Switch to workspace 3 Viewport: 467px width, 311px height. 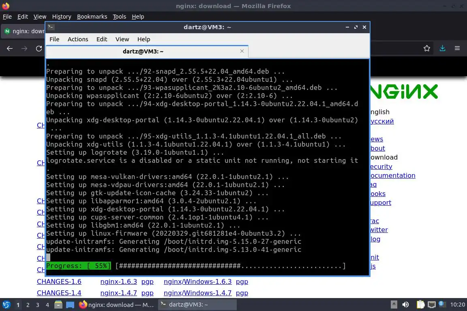[38, 305]
